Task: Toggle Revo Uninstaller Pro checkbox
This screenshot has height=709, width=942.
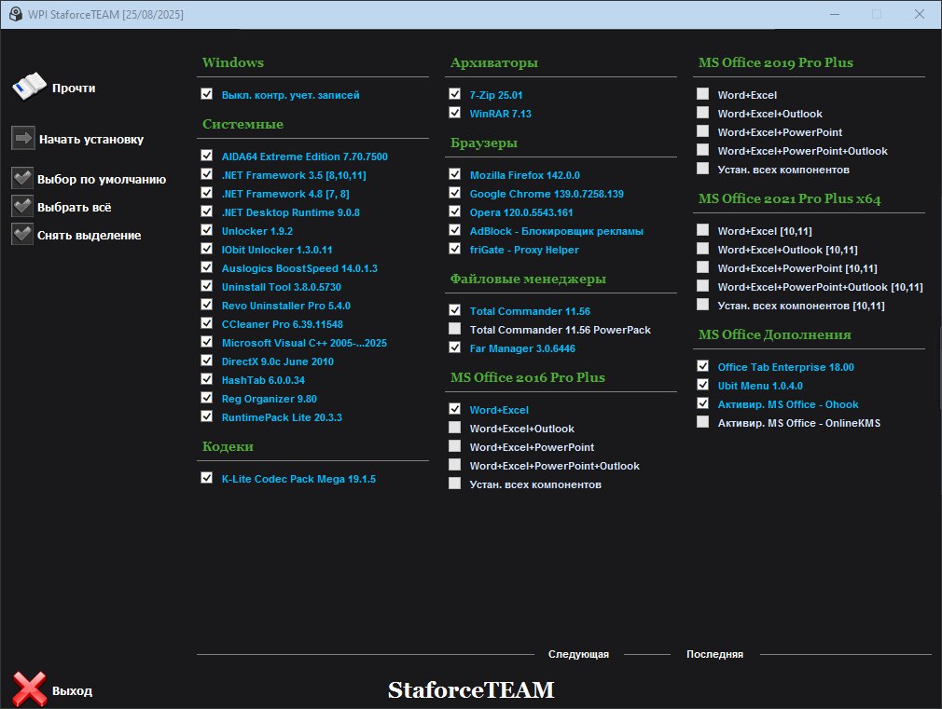Action: (207, 305)
